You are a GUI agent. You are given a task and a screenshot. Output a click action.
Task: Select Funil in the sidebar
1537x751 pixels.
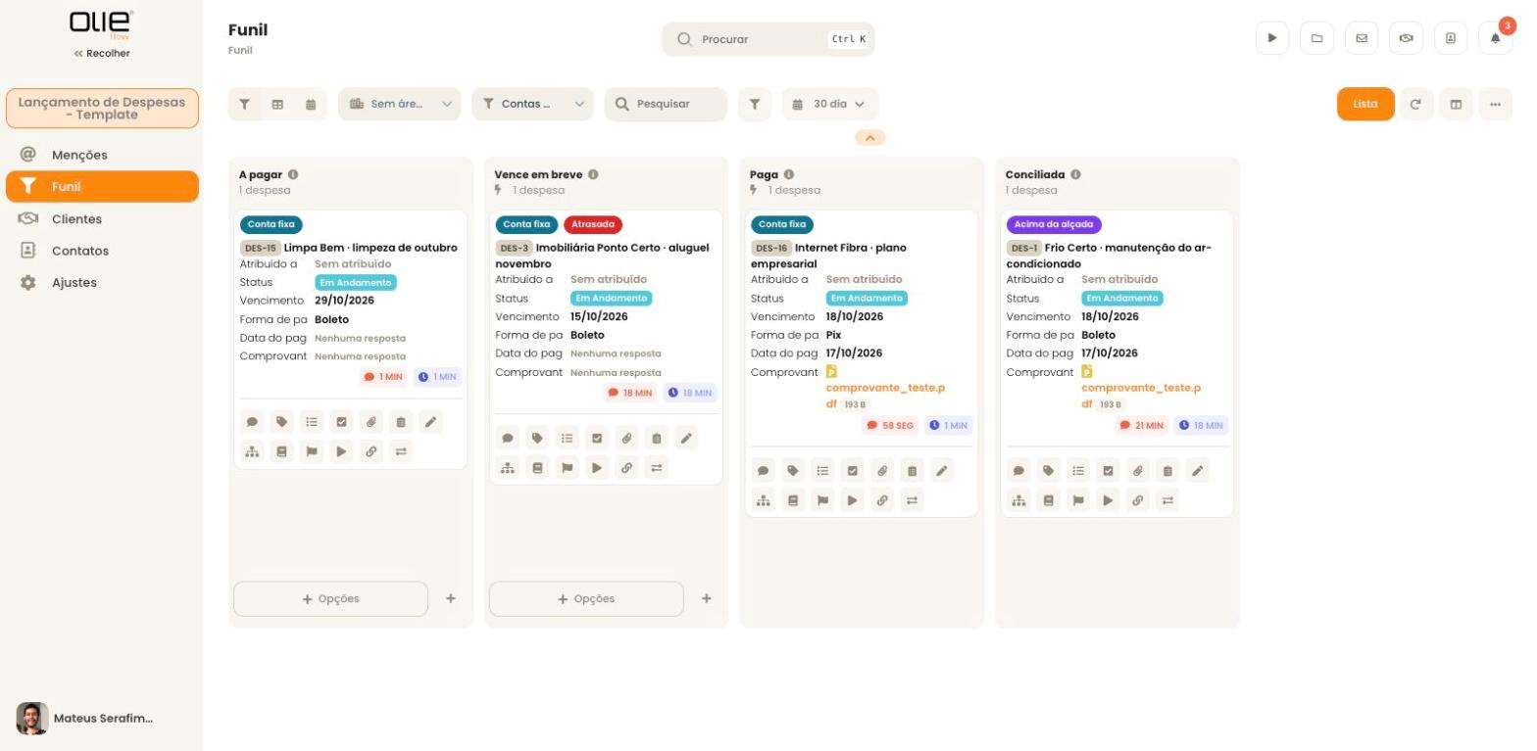102,186
